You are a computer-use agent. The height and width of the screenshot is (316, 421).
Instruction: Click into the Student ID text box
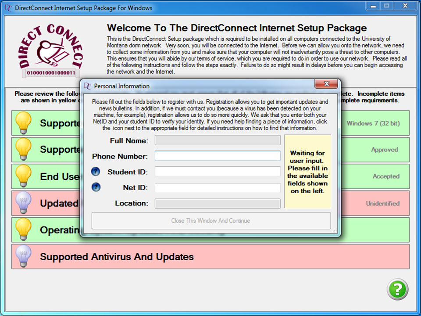(218, 172)
